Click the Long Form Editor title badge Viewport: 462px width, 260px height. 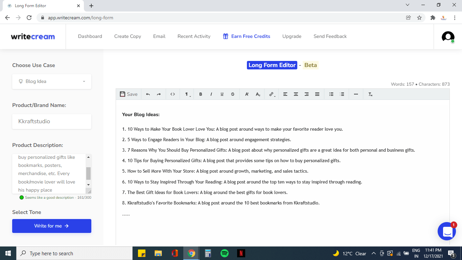[x=272, y=65]
